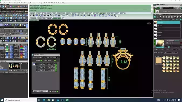Switch to the Side View viewport tab
Screen dimensions: 182x102
click(x=49, y=19)
